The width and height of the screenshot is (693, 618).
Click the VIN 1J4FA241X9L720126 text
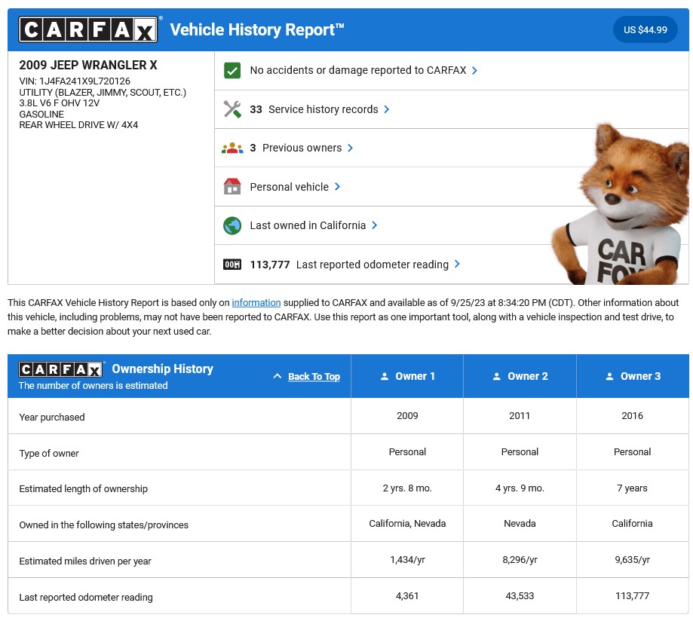(x=75, y=81)
